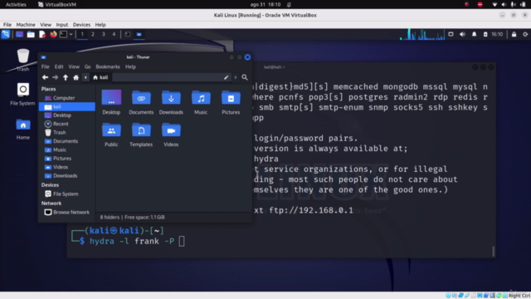Switch to workspace 4 in Kali panel
The height and width of the screenshot is (299, 531).
114,34
